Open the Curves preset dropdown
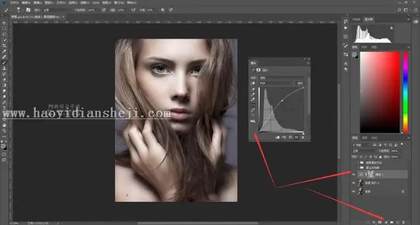This screenshot has width=420, height=225. 282,78
